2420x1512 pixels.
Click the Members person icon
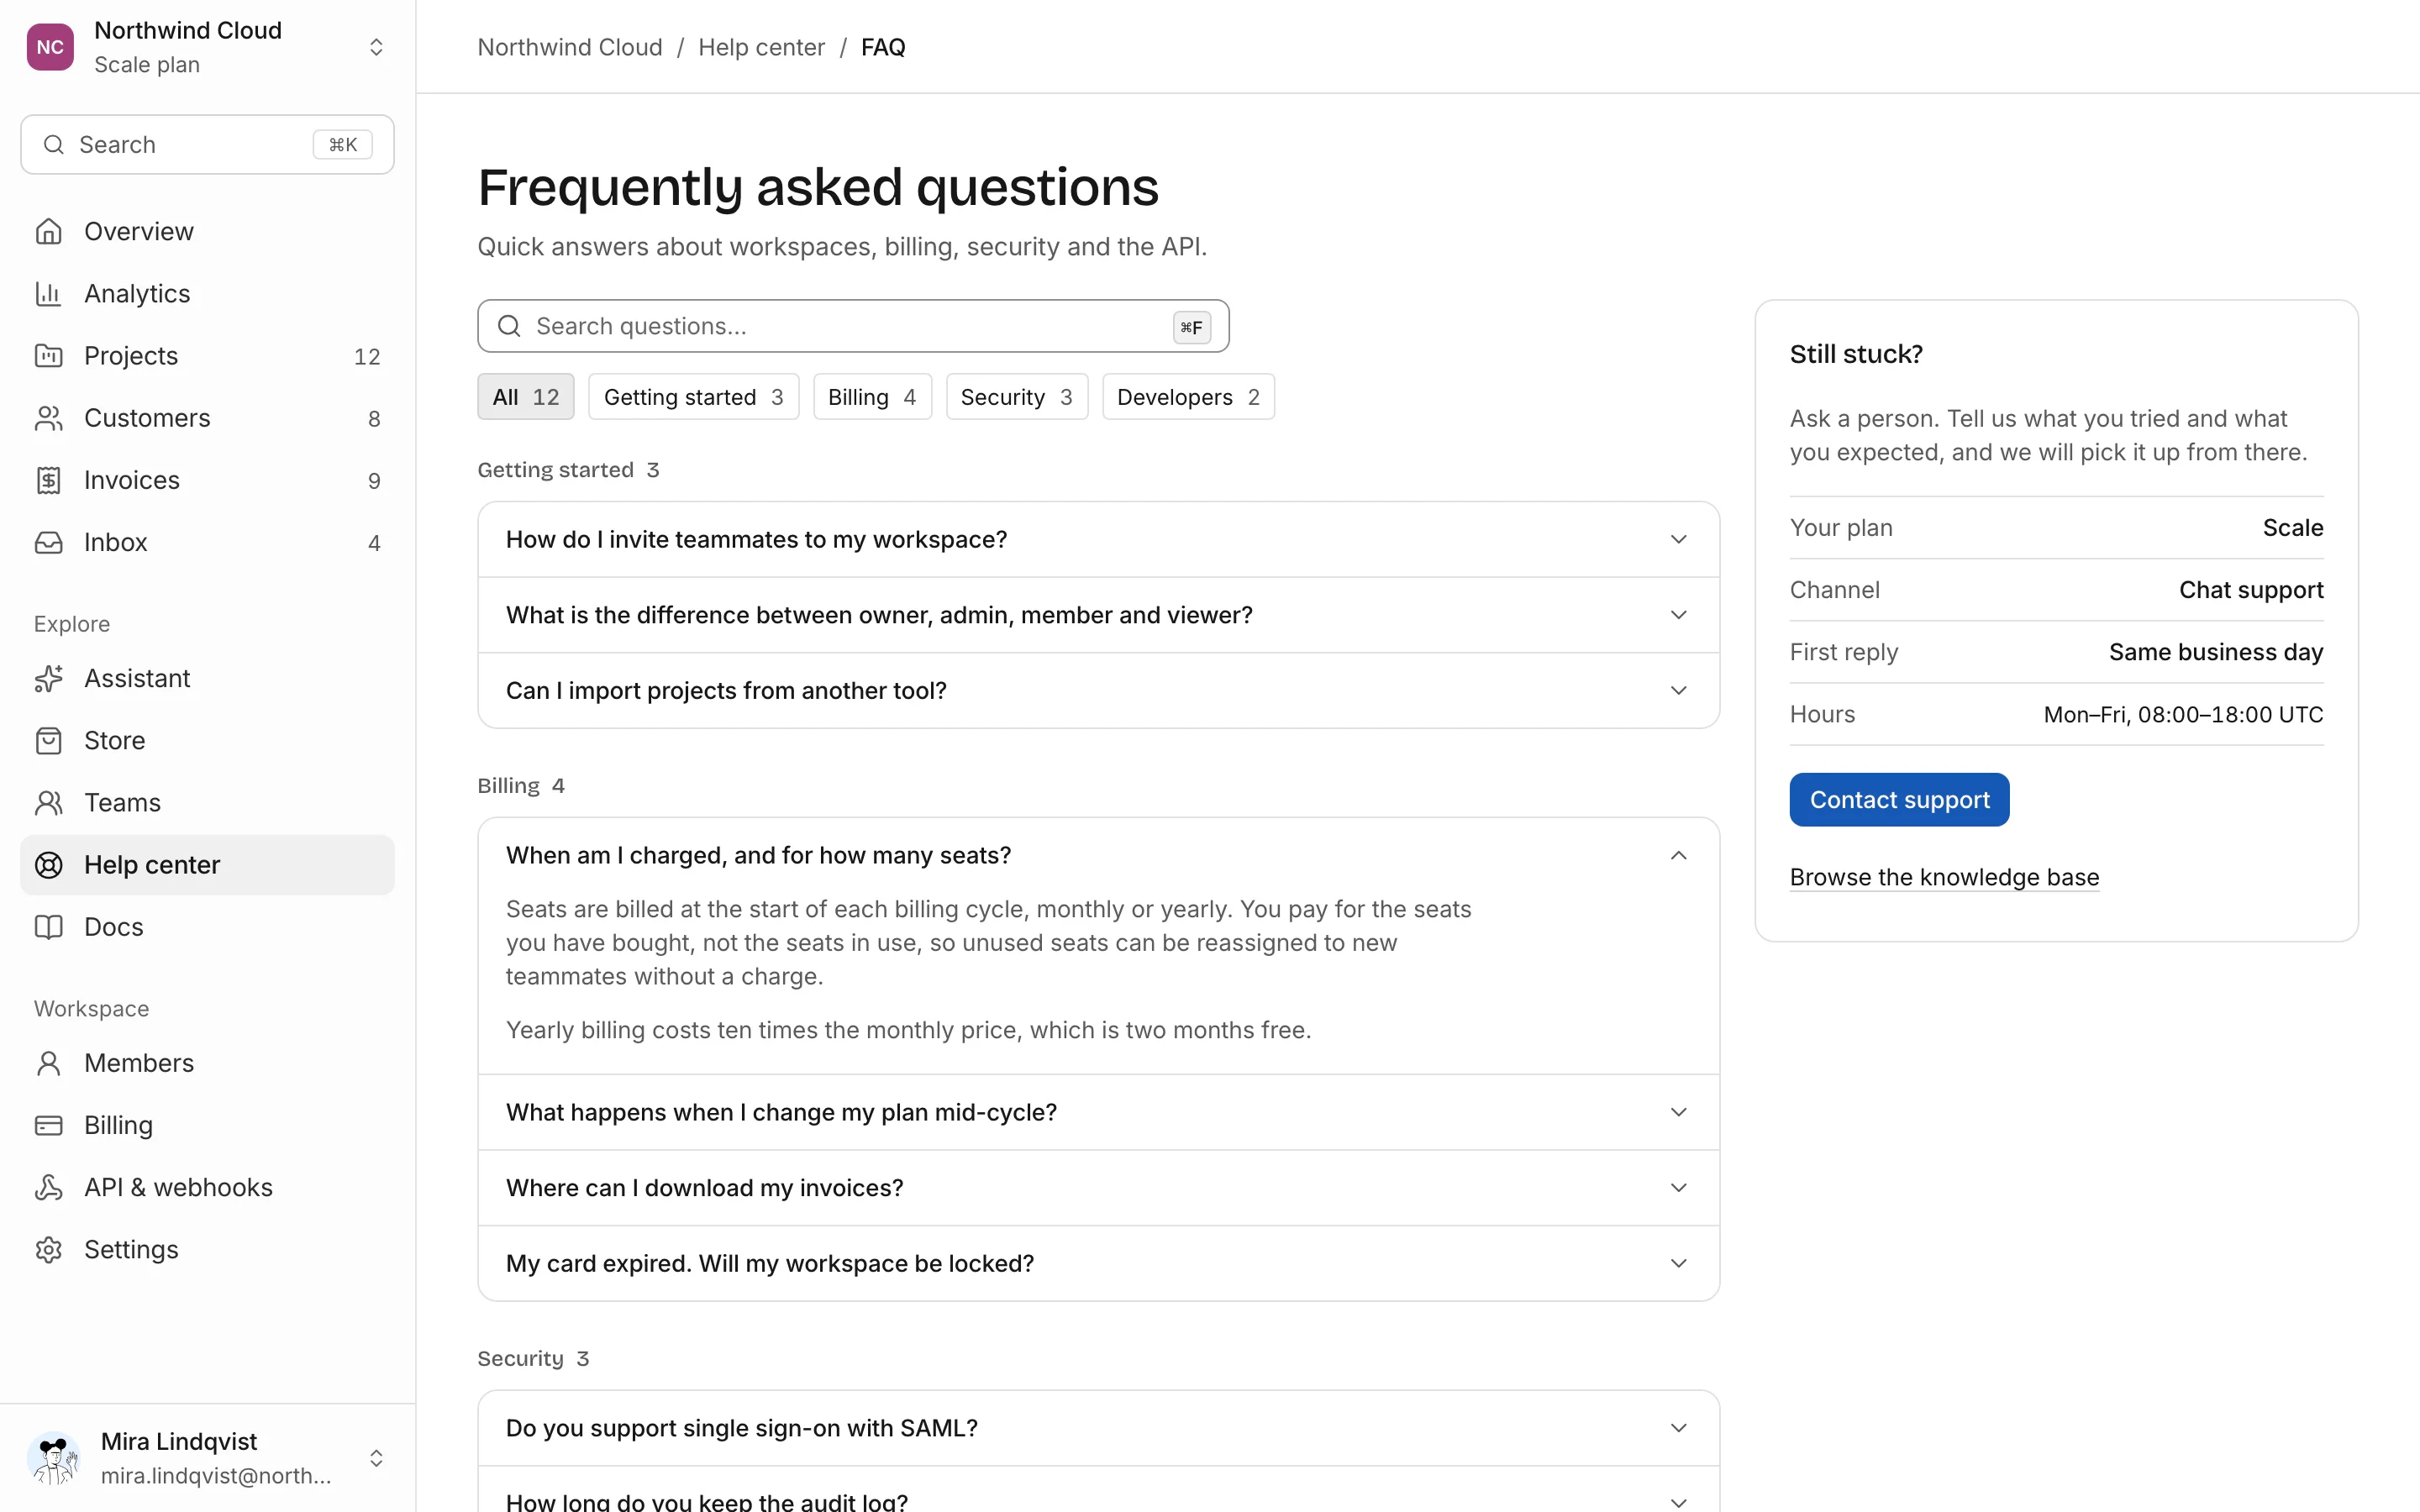[48, 1063]
